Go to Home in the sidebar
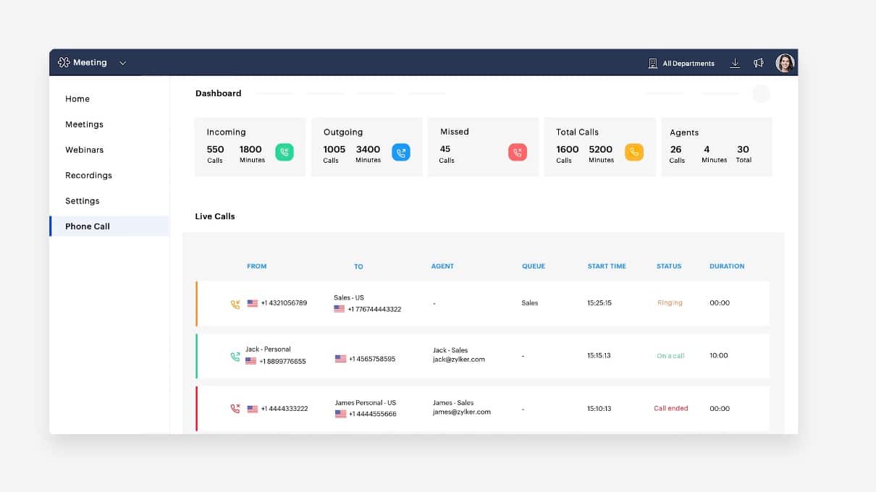The image size is (876, 492). [77, 99]
